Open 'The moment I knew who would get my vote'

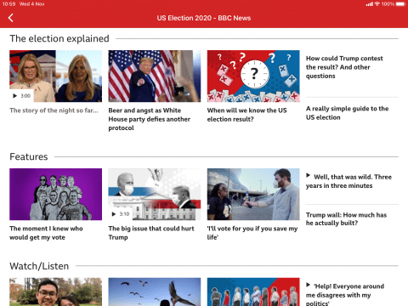(46, 233)
